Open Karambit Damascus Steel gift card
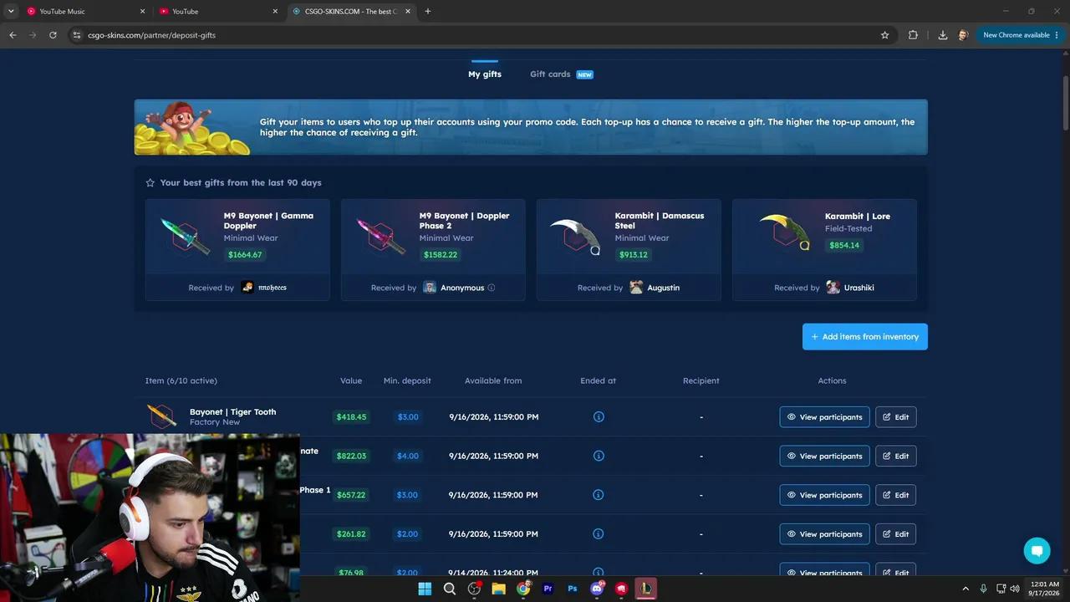 click(x=629, y=250)
